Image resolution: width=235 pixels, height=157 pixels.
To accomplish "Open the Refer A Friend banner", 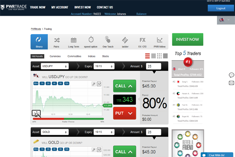I will [x=188, y=143].
